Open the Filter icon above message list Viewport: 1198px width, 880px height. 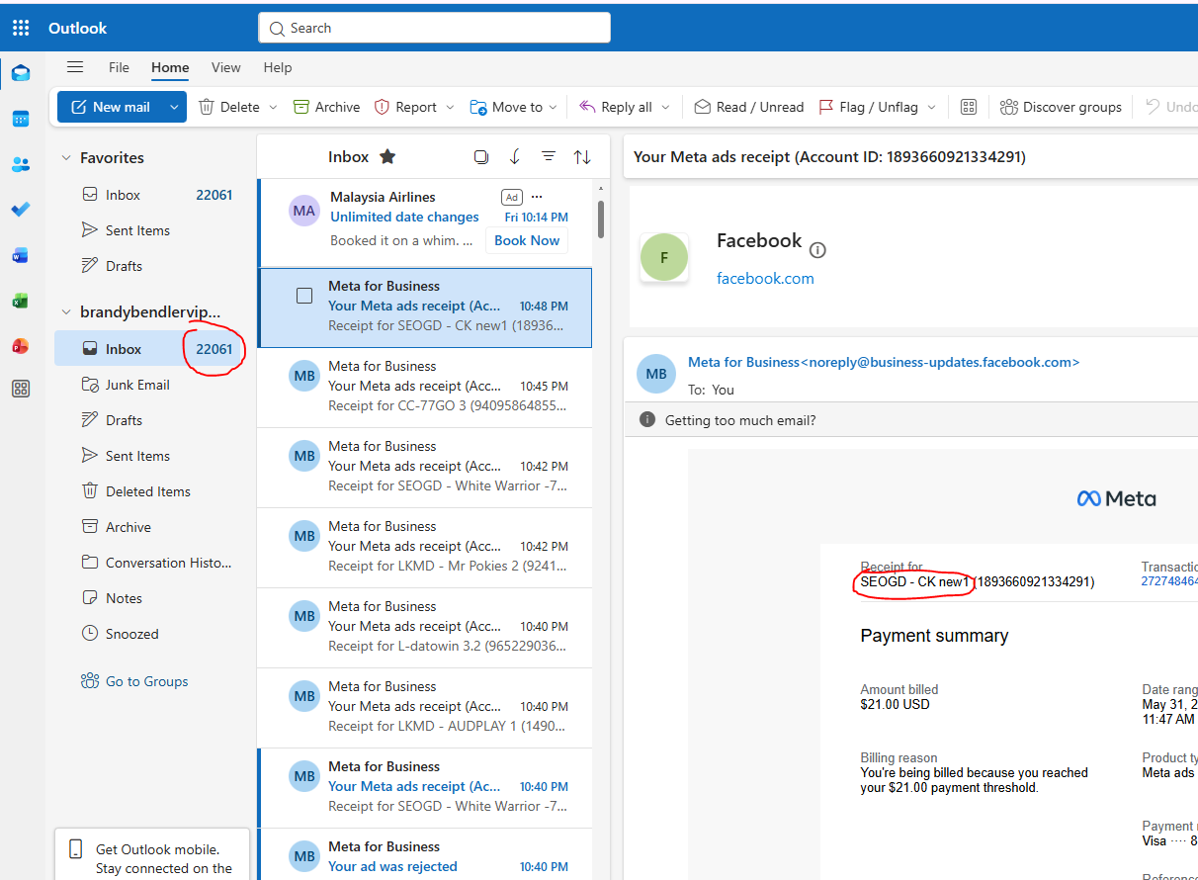click(549, 156)
